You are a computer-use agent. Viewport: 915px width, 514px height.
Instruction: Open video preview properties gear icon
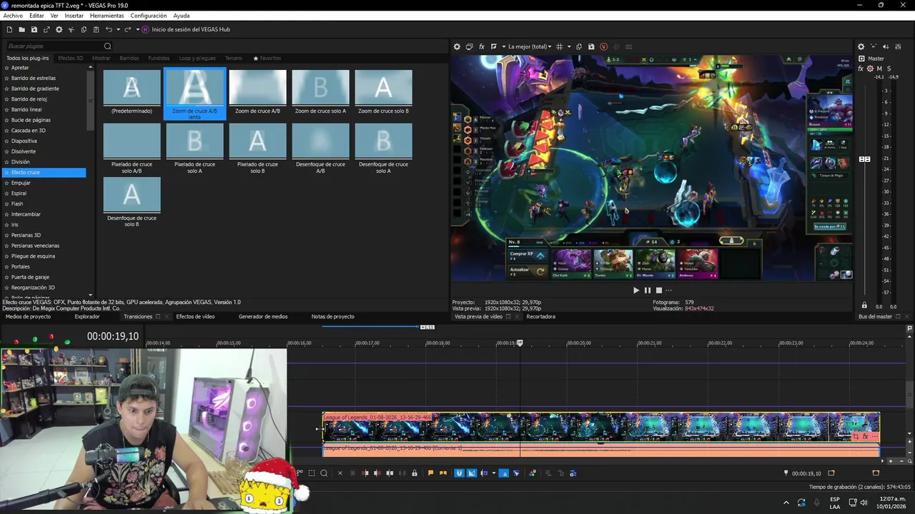tap(457, 47)
